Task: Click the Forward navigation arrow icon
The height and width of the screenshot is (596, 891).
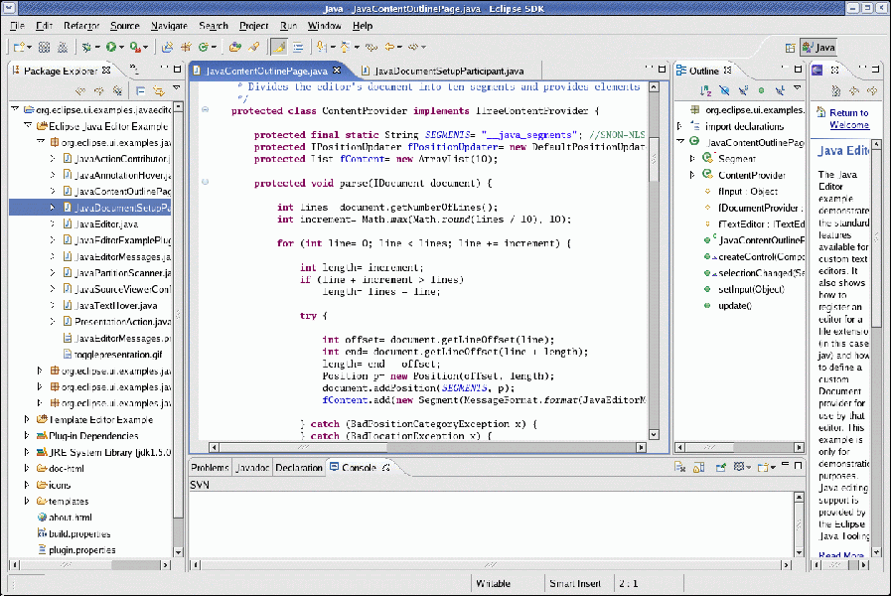Action: [413, 47]
